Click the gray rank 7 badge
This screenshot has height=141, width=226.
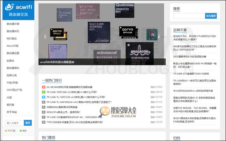click(44, 117)
